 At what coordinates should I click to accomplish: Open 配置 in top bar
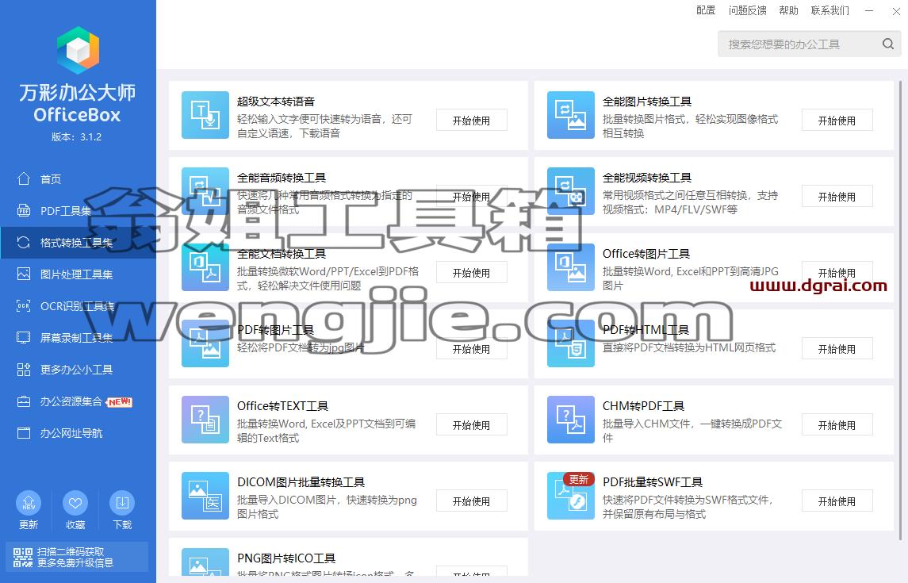click(x=705, y=10)
